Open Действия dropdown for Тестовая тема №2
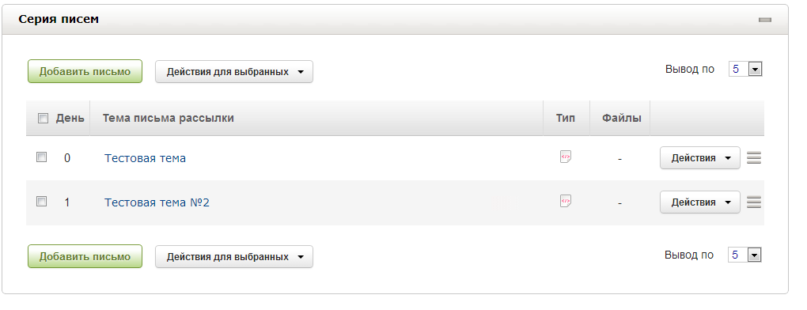Screen dimensions: 807x310 700,202
